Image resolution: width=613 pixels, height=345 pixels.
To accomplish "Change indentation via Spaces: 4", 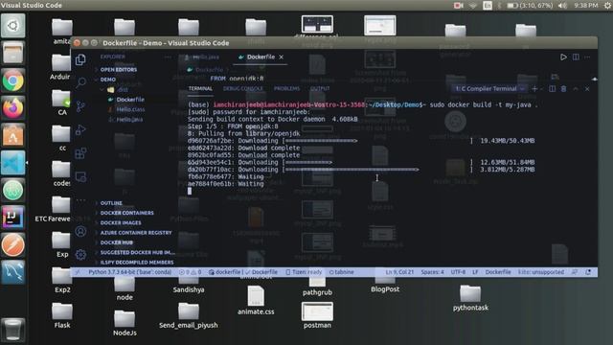I will 432,272.
